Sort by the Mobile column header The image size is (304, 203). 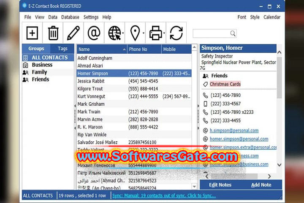point(176,49)
